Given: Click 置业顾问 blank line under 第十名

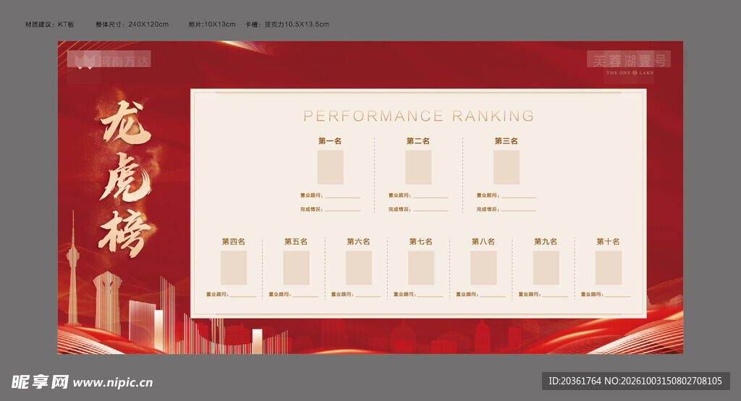Looking at the screenshot, I should click(x=618, y=296).
